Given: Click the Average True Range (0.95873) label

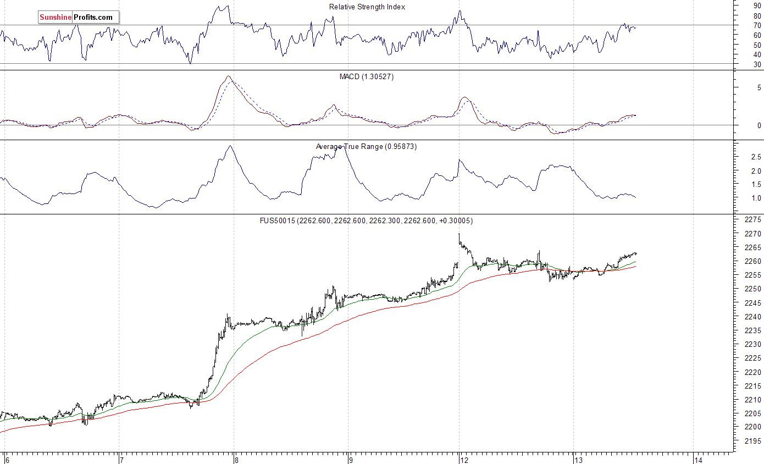Looking at the screenshot, I should [x=366, y=147].
